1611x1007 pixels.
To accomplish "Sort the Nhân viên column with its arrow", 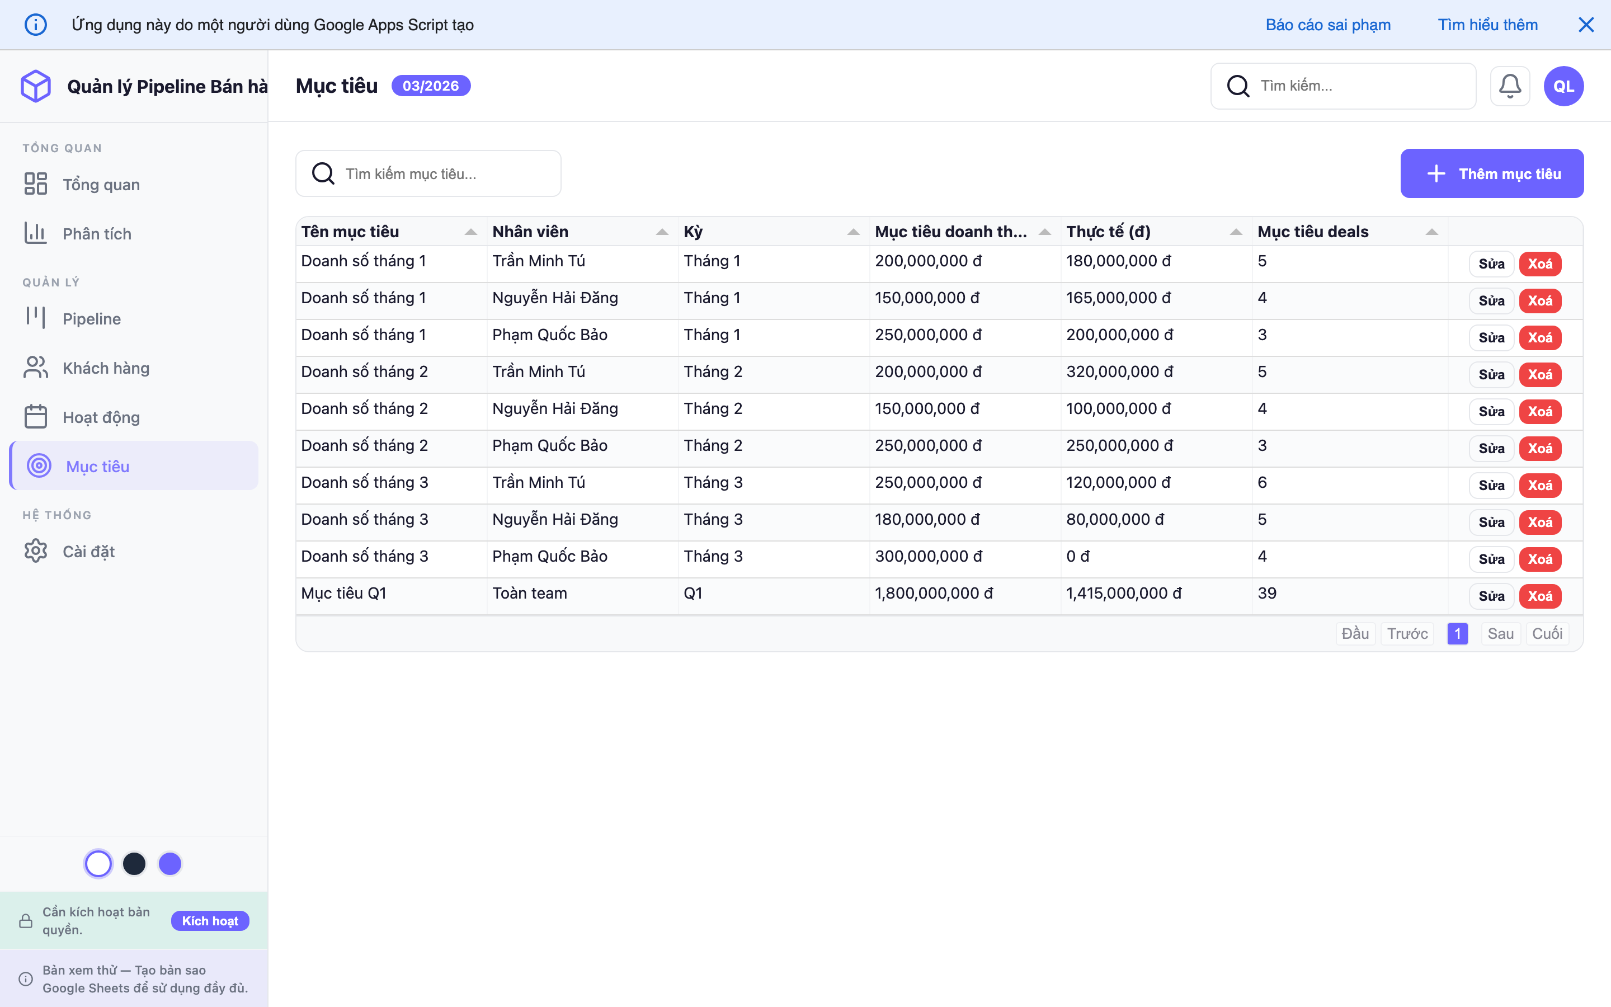I will pos(662,231).
